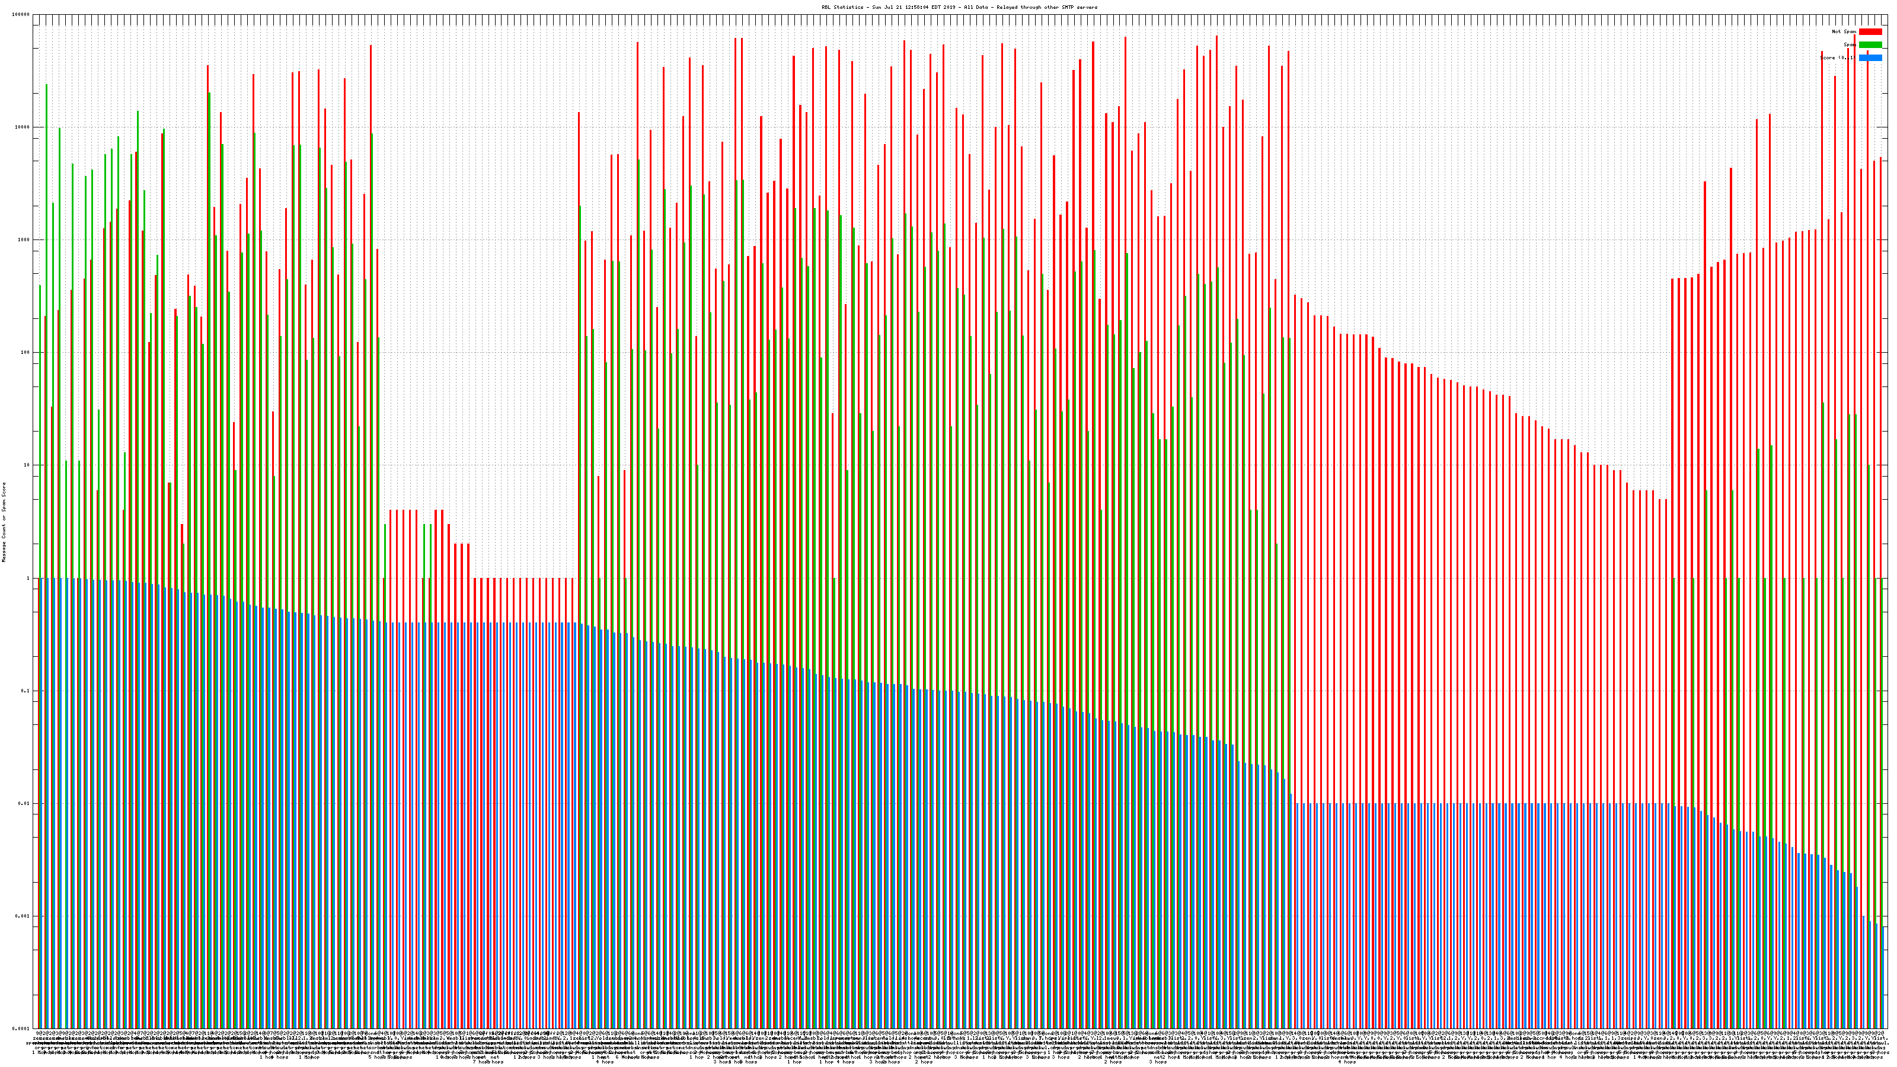This screenshot has height=1067, width=1897.
Task: Click the 0.0001 y-axis tick label
Action: [21, 1028]
